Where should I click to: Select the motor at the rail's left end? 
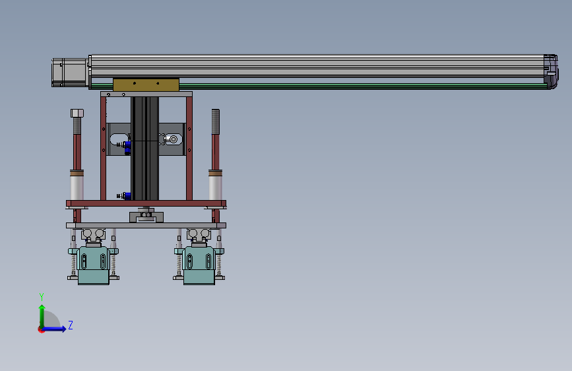click(x=70, y=73)
